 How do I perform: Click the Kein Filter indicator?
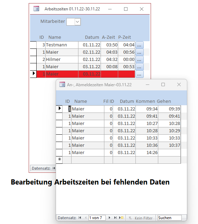tap(140, 218)
